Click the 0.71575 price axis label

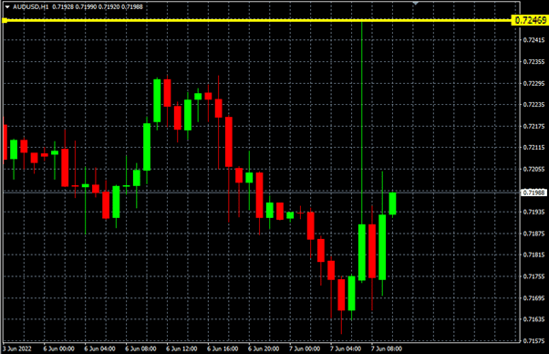[x=533, y=340]
